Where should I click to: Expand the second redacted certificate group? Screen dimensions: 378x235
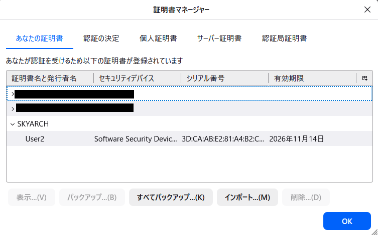pyautogui.click(x=13, y=108)
